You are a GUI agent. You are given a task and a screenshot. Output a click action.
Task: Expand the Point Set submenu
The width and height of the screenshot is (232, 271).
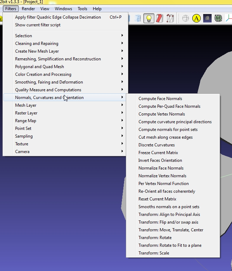point(66,128)
